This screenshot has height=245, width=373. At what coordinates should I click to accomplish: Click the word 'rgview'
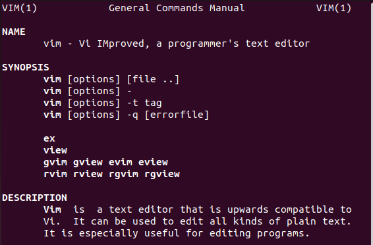162,175
